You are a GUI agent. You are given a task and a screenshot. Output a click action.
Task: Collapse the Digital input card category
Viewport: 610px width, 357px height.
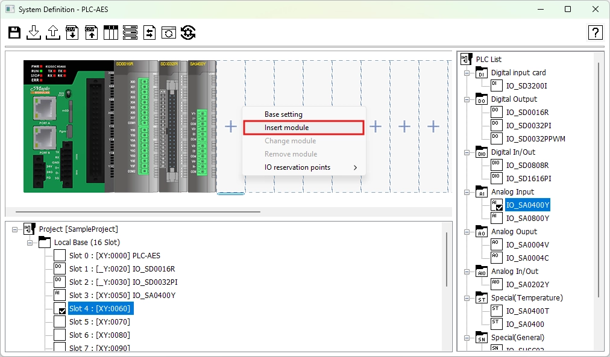point(467,73)
